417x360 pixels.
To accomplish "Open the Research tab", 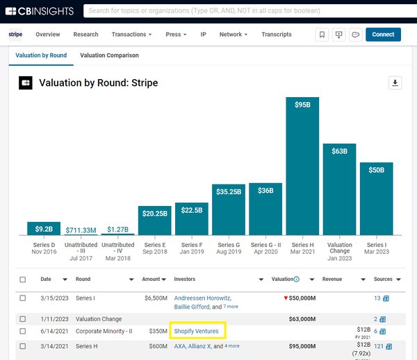I will click(x=85, y=35).
